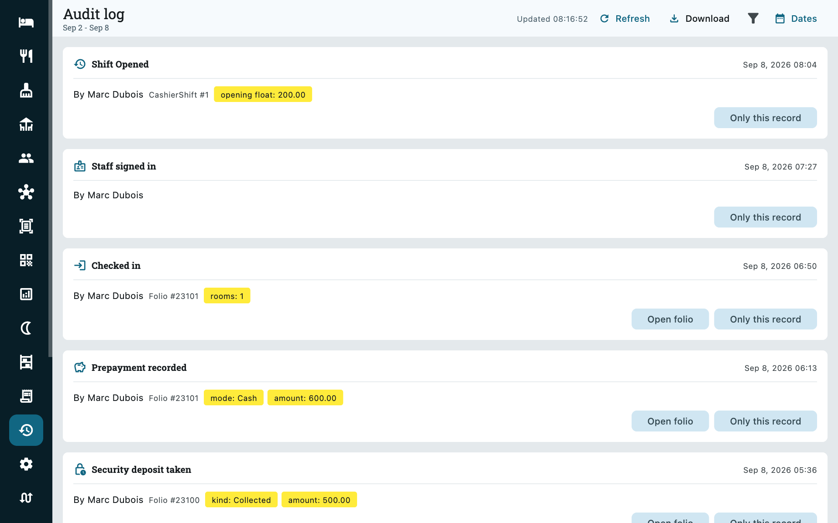Open the hub network icon in sidebar
Screen dimensions: 838x523
tap(26, 192)
